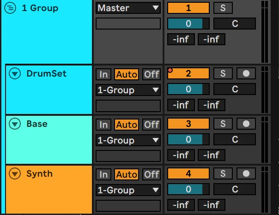
Task: Fold the 1 Group track
Action: (x=10, y=8)
